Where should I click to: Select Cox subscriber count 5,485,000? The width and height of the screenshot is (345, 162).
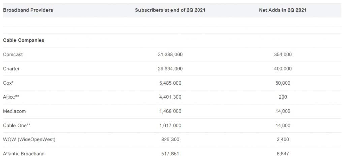tap(170, 83)
